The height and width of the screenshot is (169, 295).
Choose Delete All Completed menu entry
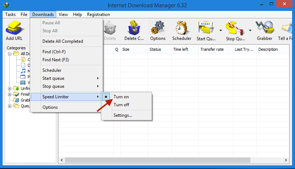[x=66, y=41]
